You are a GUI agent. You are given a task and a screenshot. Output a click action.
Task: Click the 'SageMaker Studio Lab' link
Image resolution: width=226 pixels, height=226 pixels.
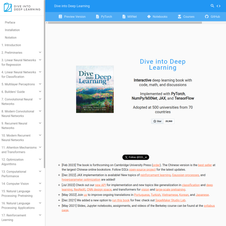point(170,200)
